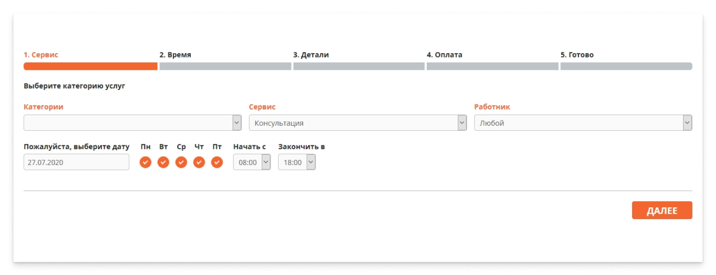Uncheck the Пн weekday checkbox

pos(145,162)
